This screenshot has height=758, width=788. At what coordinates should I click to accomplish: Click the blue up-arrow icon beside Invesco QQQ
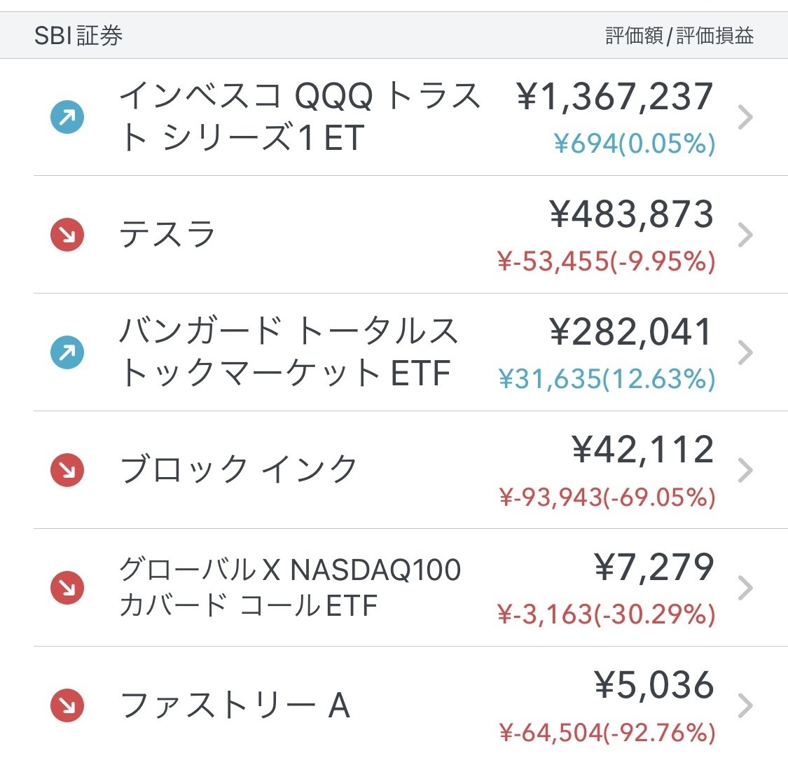pos(67,117)
